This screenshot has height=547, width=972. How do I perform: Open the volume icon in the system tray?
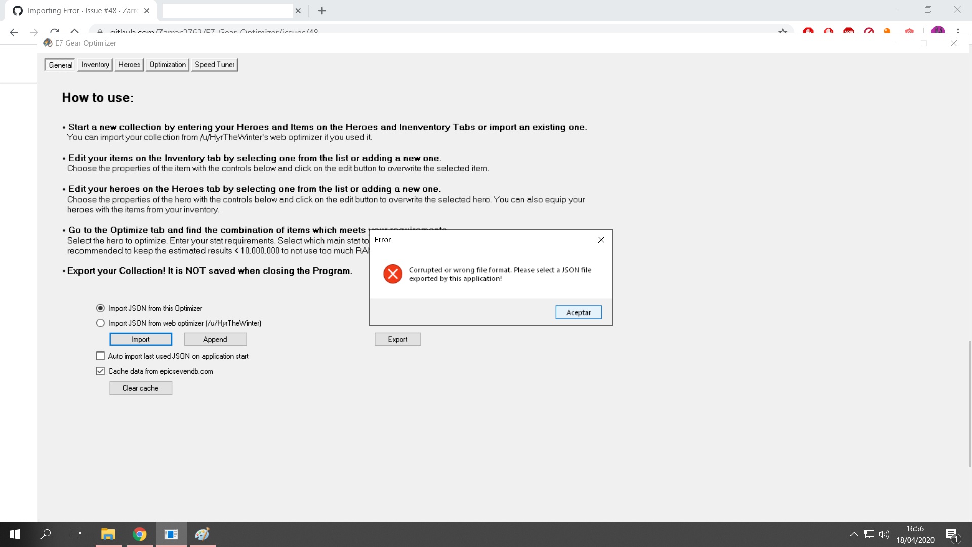884,534
